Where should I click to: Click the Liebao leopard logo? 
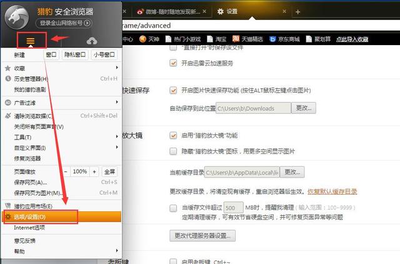16,17
